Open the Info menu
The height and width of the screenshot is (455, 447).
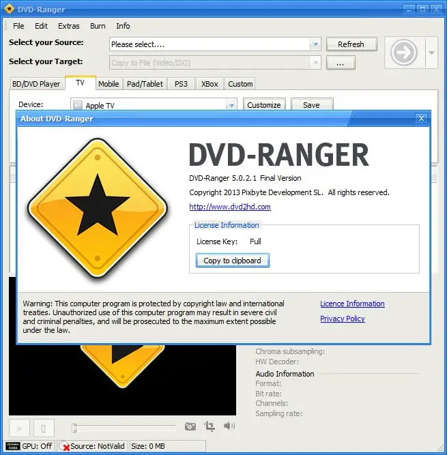pyautogui.click(x=123, y=26)
